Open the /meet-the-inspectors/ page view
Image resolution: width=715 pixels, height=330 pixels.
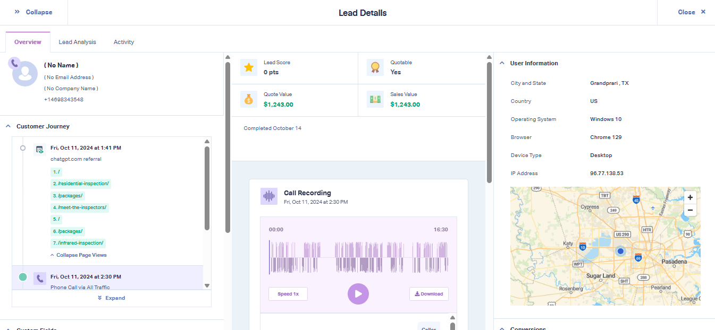pos(80,207)
